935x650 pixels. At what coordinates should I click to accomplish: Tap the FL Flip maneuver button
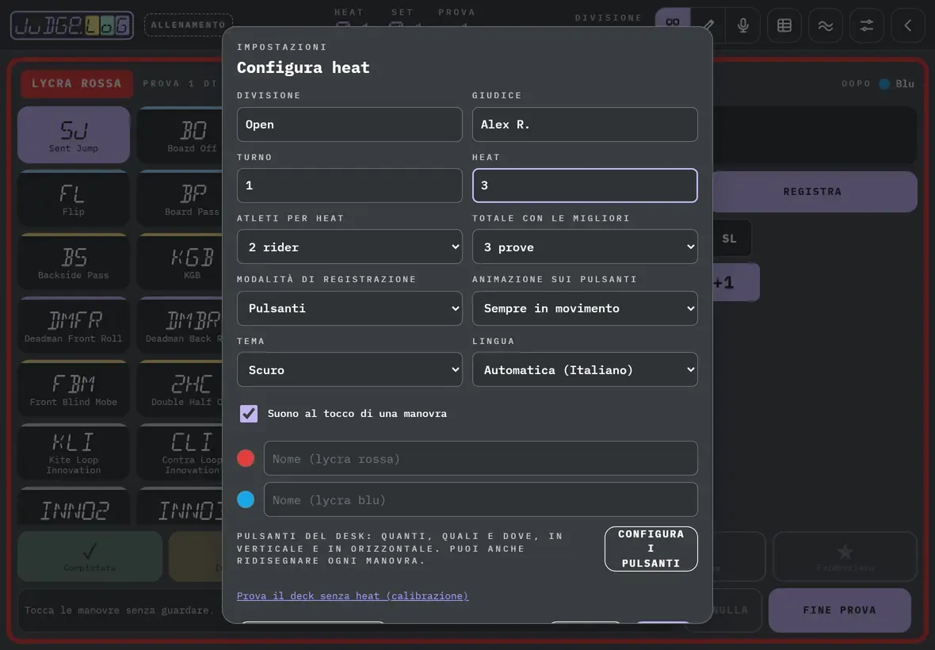[74, 198]
